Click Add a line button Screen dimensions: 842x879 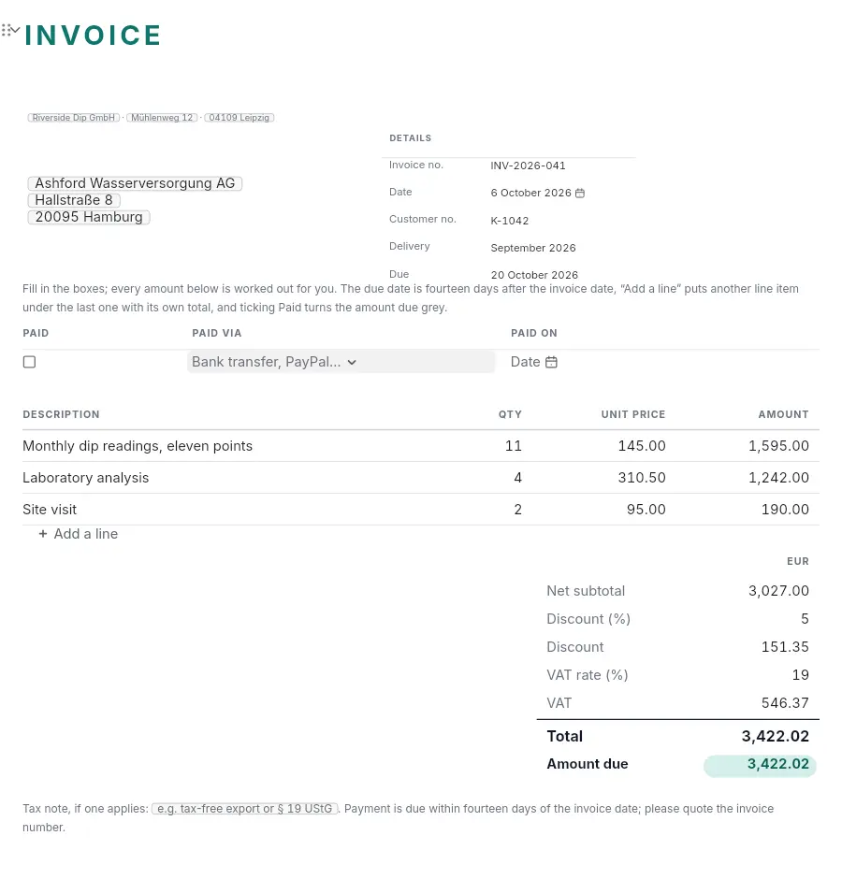coord(79,534)
